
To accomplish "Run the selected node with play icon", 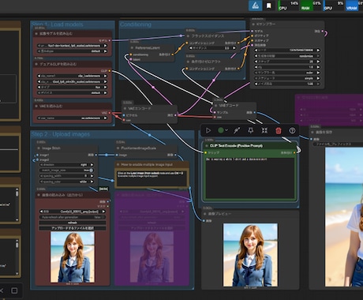I will pos(208,130).
